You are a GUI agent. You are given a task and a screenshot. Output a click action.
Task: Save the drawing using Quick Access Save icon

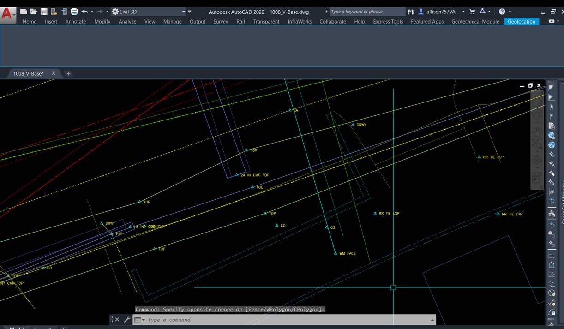coord(43,12)
